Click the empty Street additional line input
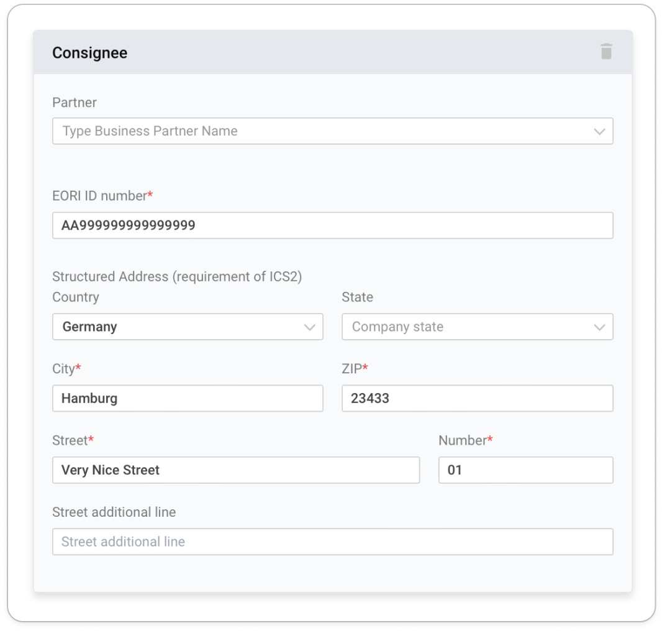Screen dimensions: 662x631 coord(333,542)
